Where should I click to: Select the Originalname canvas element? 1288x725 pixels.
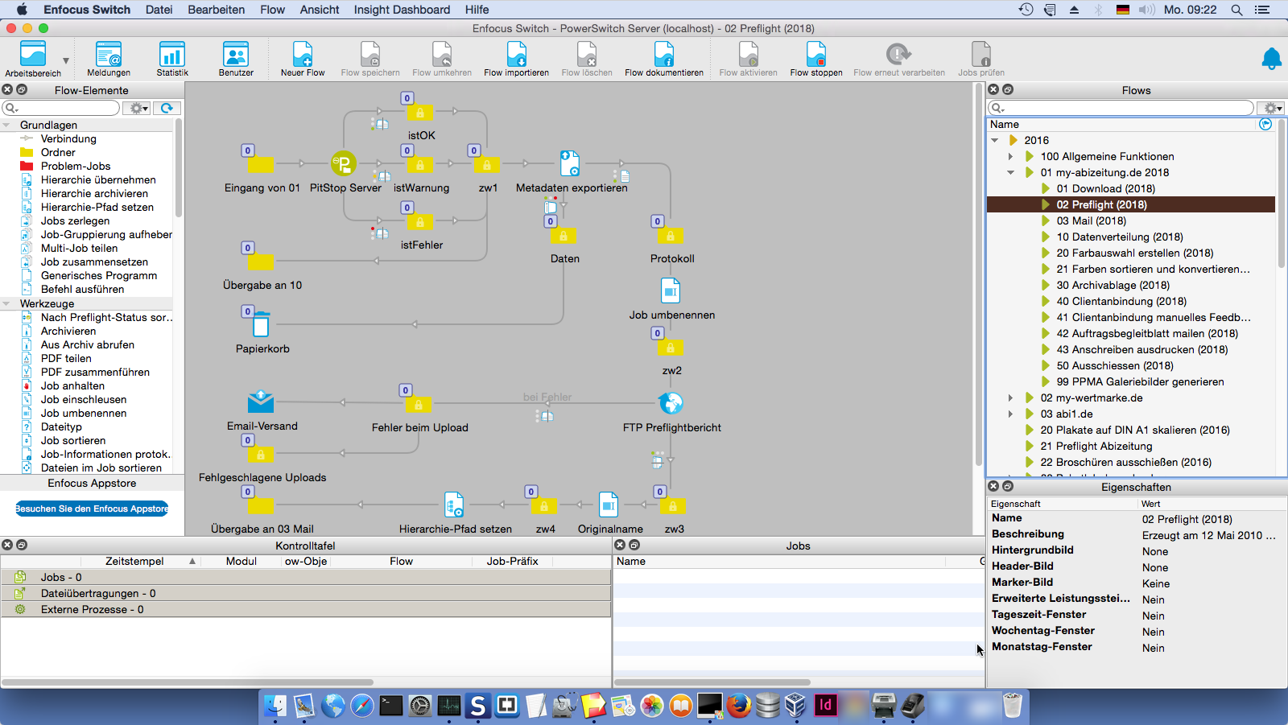click(609, 505)
